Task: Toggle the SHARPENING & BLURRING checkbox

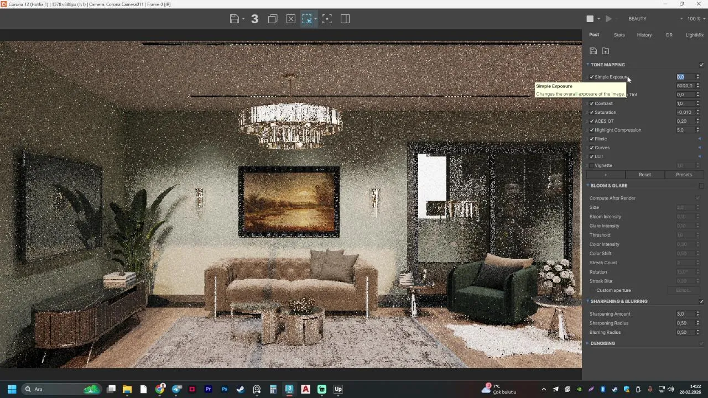Action: click(701, 301)
